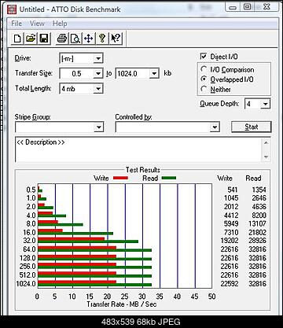
Task: Select the Neither radio button
Action: pyautogui.click(x=204, y=89)
